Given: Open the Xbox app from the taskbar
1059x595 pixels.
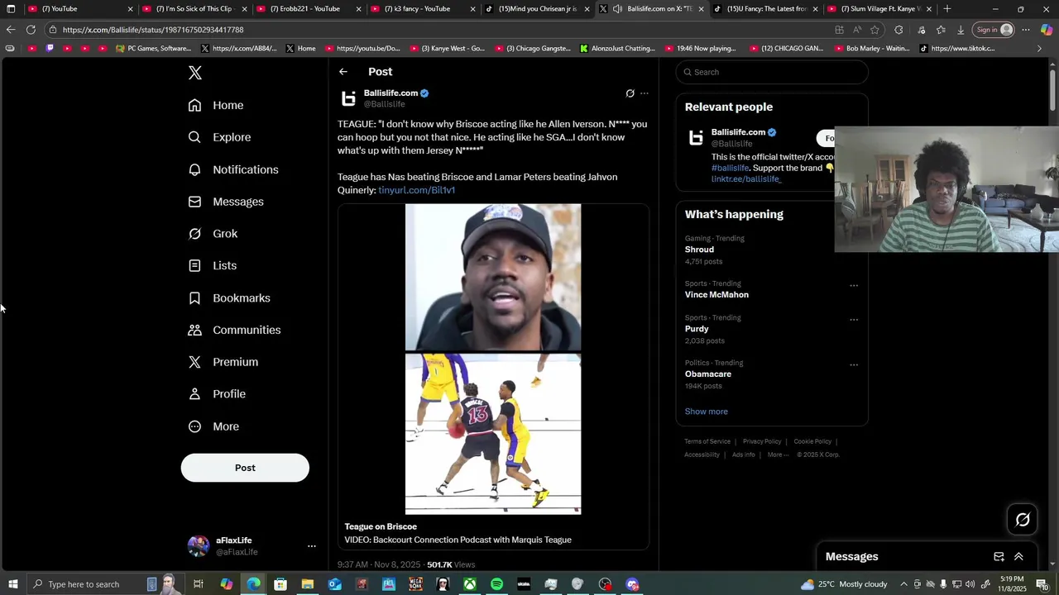Looking at the screenshot, I should tap(469, 584).
